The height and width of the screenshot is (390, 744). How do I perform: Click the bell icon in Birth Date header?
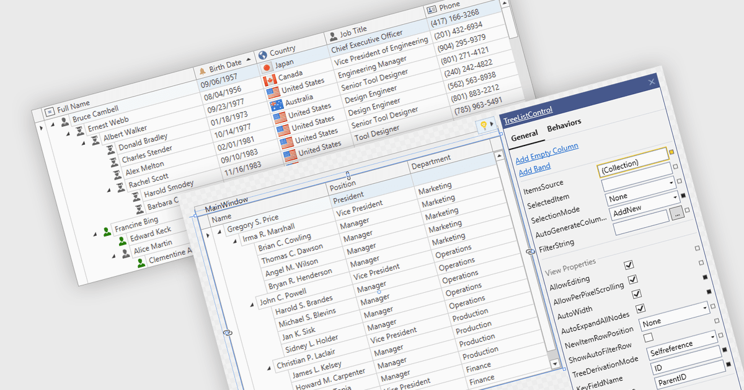coord(202,71)
